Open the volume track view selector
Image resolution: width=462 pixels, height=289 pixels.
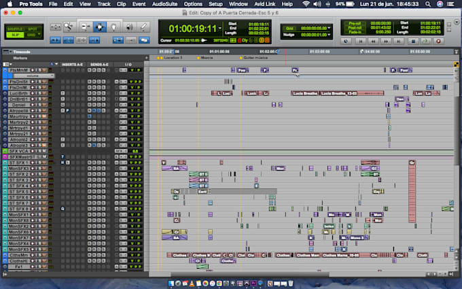(x=34, y=75)
